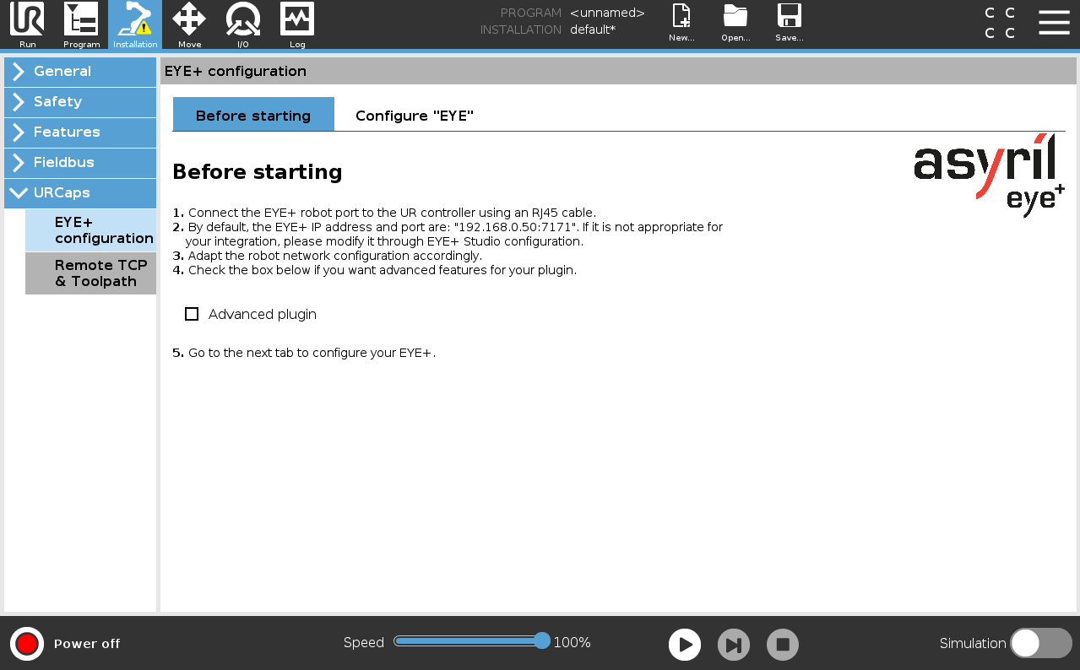The width and height of the screenshot is (1080, 670).
Task: Toggle the Simulation switch
Action: click(1040, 643)
